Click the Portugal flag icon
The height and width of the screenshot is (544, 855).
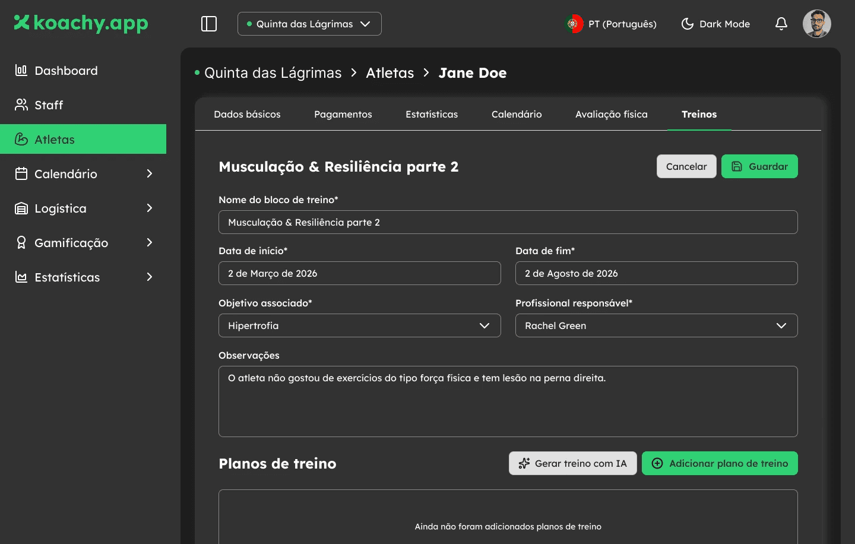tap(574, 24)
